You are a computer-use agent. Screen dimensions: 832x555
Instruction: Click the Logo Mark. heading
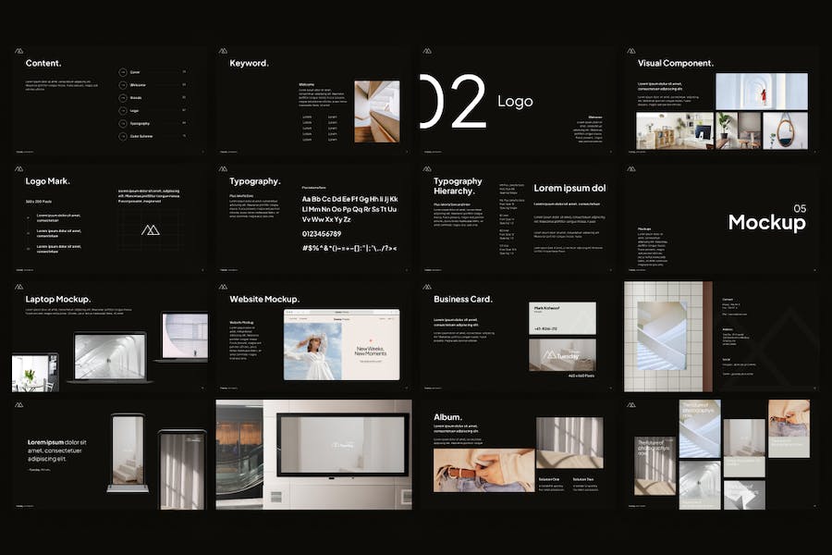click(48, 181)
